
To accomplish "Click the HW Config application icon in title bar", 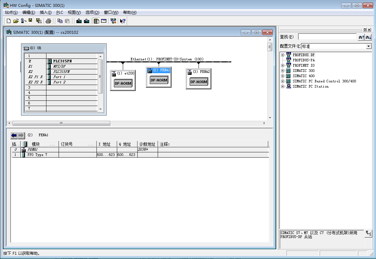I will (x=6, y=5).
